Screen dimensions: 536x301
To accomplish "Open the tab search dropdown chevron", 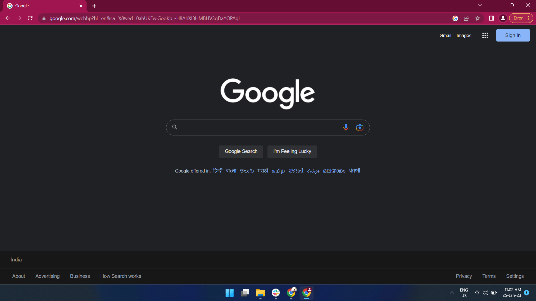I will point(480,5).
